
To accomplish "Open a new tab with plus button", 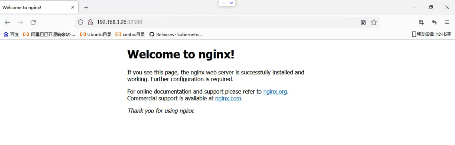I will [x=86, y=7].
